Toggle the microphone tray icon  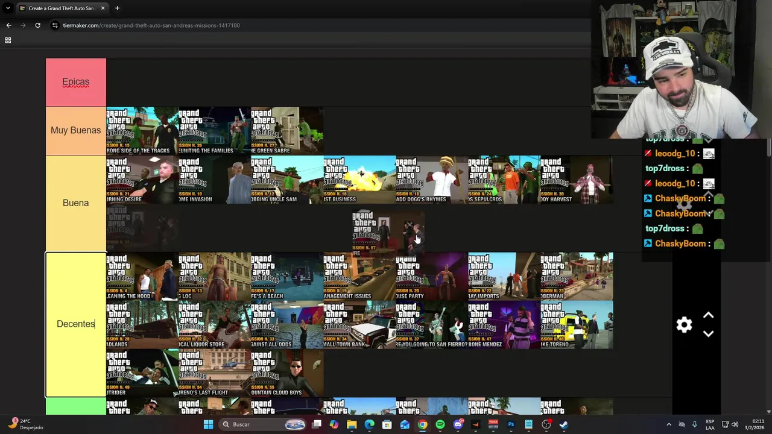pyautogui.click(x=695, y=424)
